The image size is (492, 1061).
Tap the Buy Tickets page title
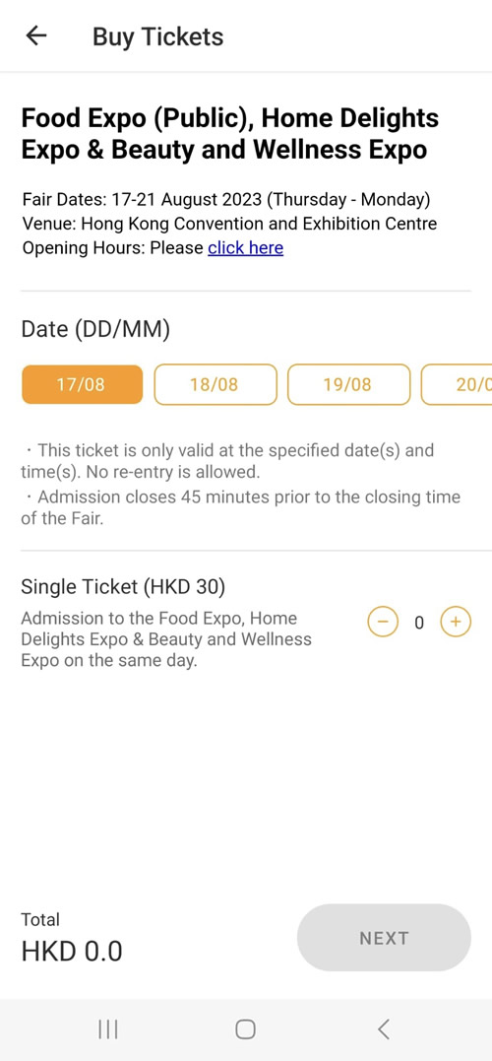coord(158,36)
